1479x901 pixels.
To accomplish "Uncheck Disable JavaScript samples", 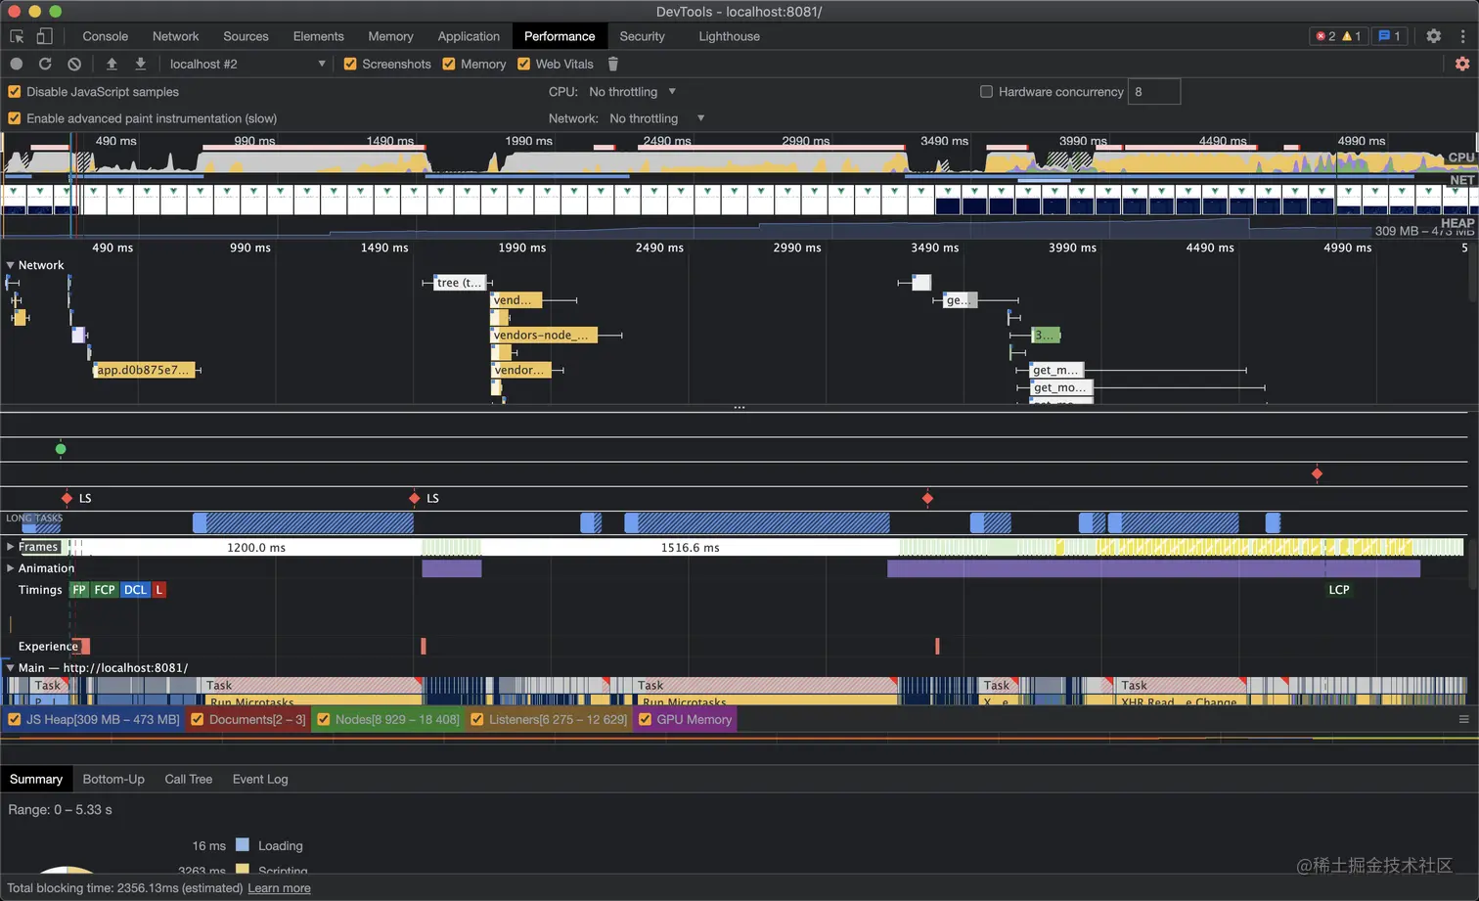I will 15,92.
